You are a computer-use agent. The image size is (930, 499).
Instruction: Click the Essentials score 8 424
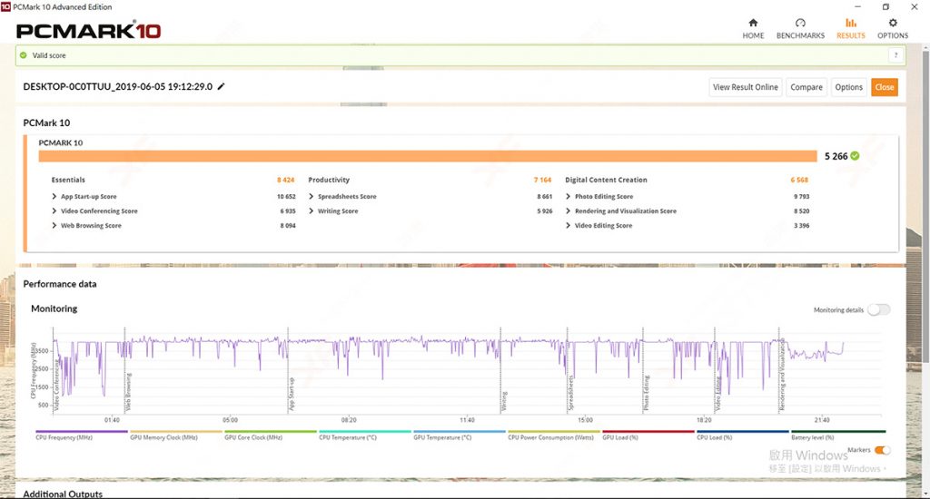tap(285, 180)
